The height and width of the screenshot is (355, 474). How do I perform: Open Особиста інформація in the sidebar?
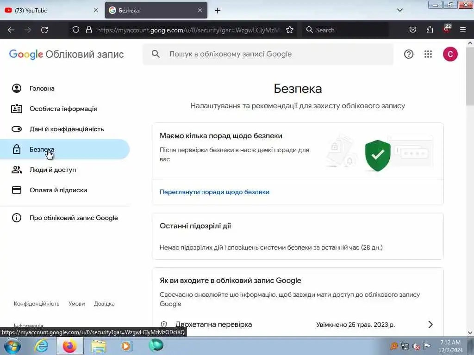[65, 109]
